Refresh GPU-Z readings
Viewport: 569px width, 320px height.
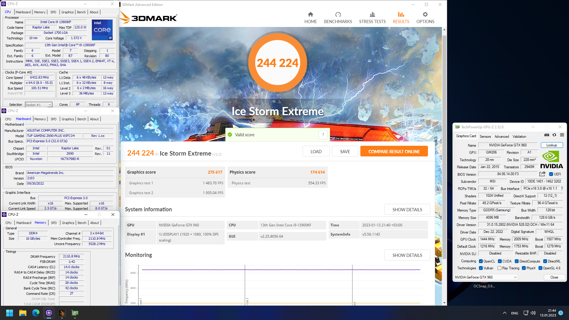click(554, 135)
